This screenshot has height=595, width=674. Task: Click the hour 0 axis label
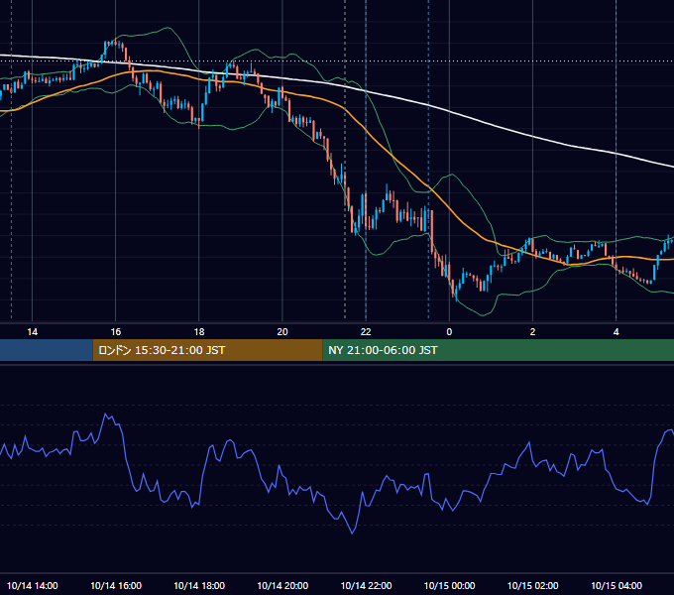coord(449,332)
